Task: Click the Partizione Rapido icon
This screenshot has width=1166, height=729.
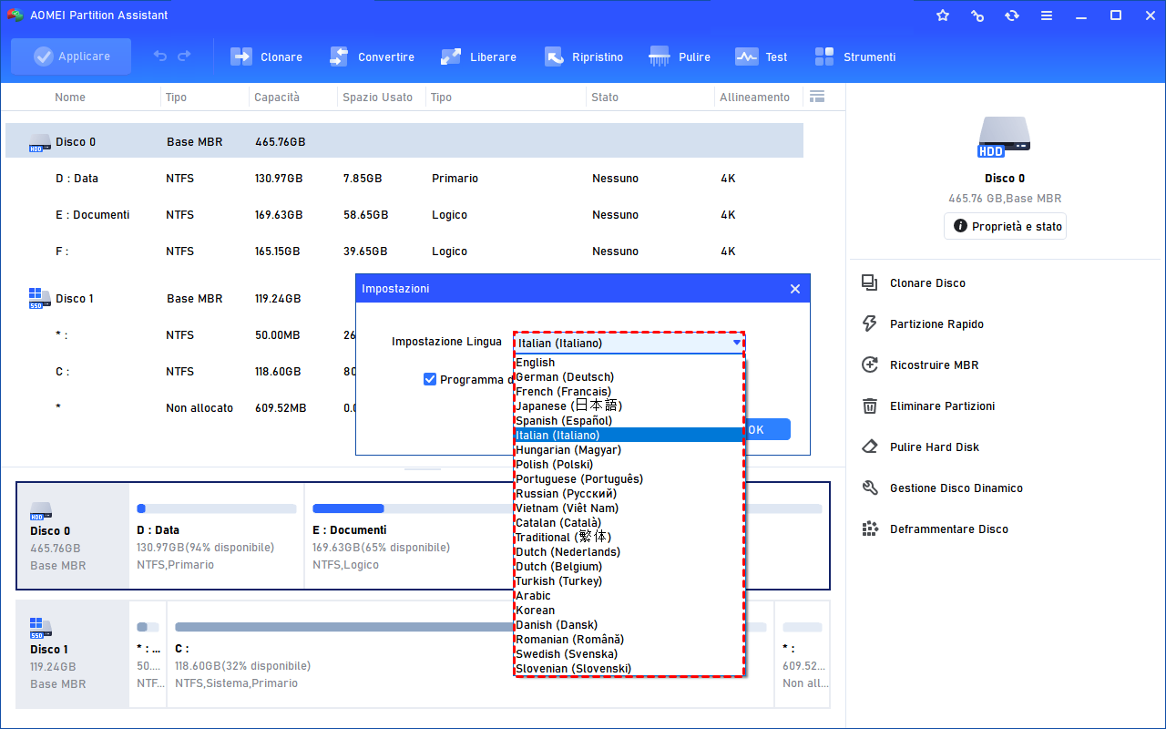Action: [870, 324]
